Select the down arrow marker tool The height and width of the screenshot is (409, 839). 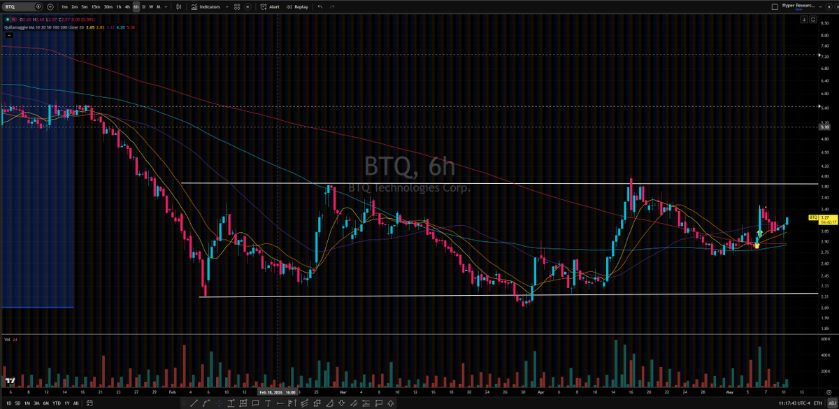341,403
